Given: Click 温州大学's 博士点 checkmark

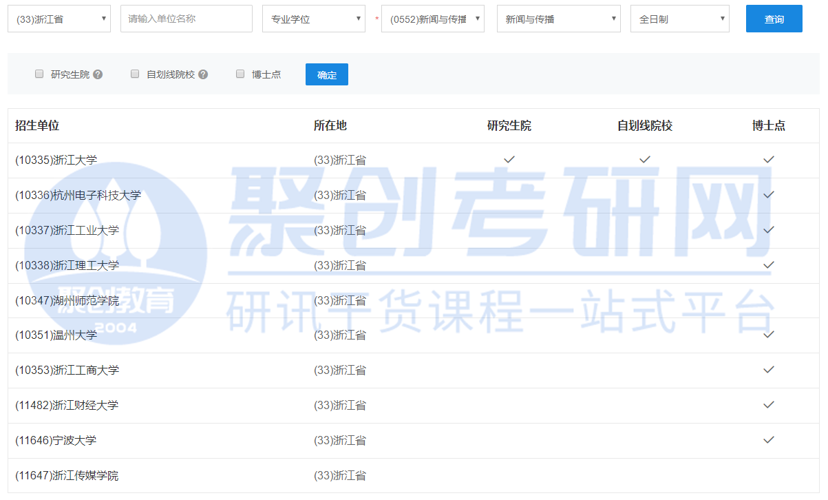Looking at the screenshot, I should pyautogui.click(x=769, y=334).
